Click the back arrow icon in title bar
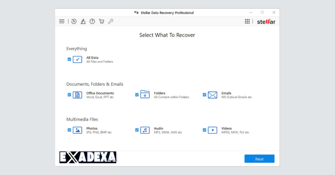Screen dimensions: 335x175 pos(136,13)
